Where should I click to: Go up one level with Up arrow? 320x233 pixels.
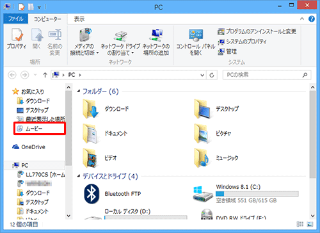(45, 75)
